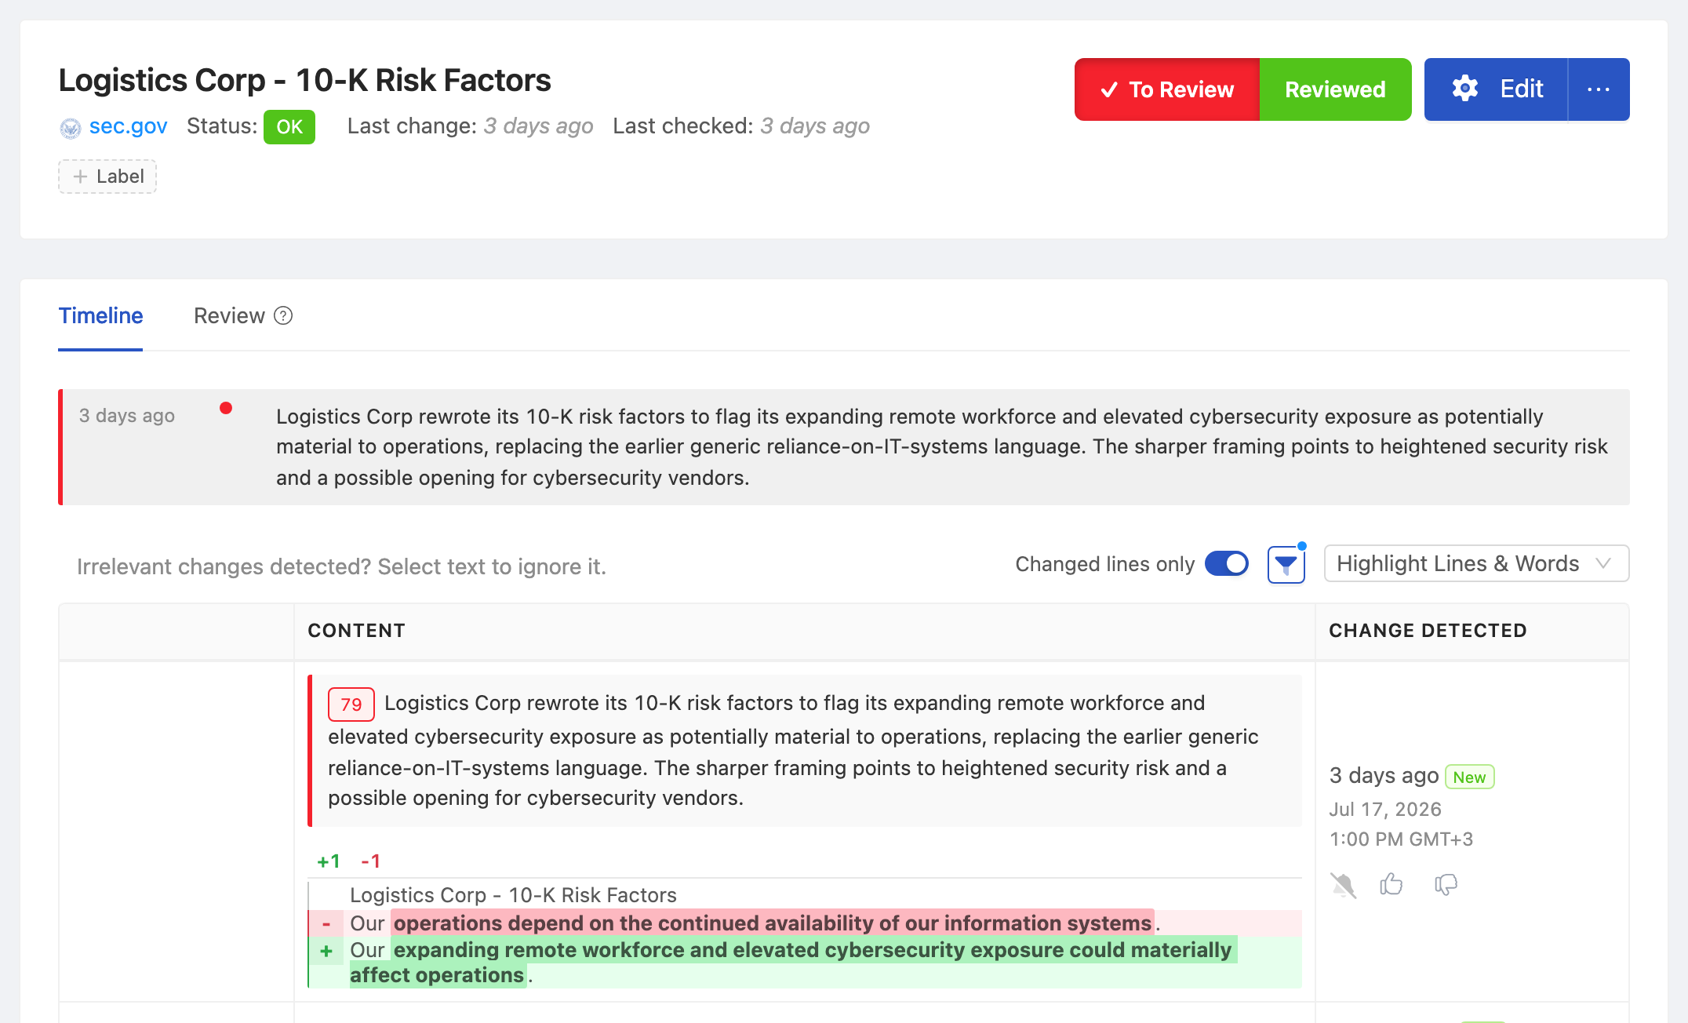Click 'Last change: 3 days ago' text
Viewport: 1688px width, 1023px height.
[470, 126]
